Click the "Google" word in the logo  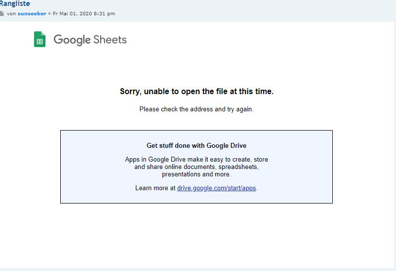coord(72,40)
